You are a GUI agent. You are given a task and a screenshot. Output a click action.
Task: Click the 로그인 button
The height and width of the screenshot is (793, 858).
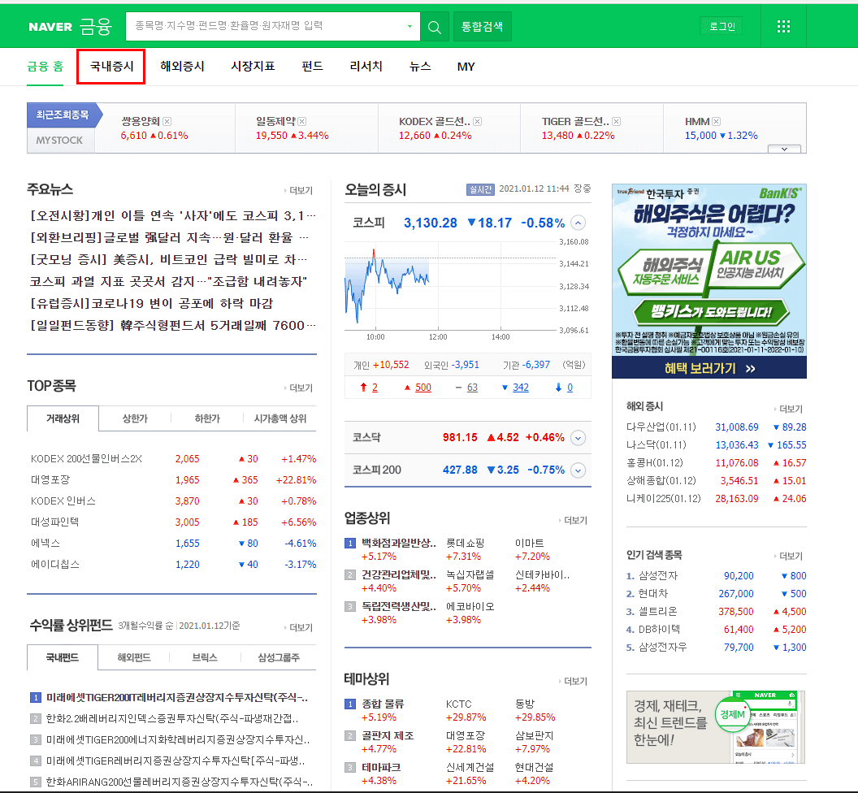point(722,26)
